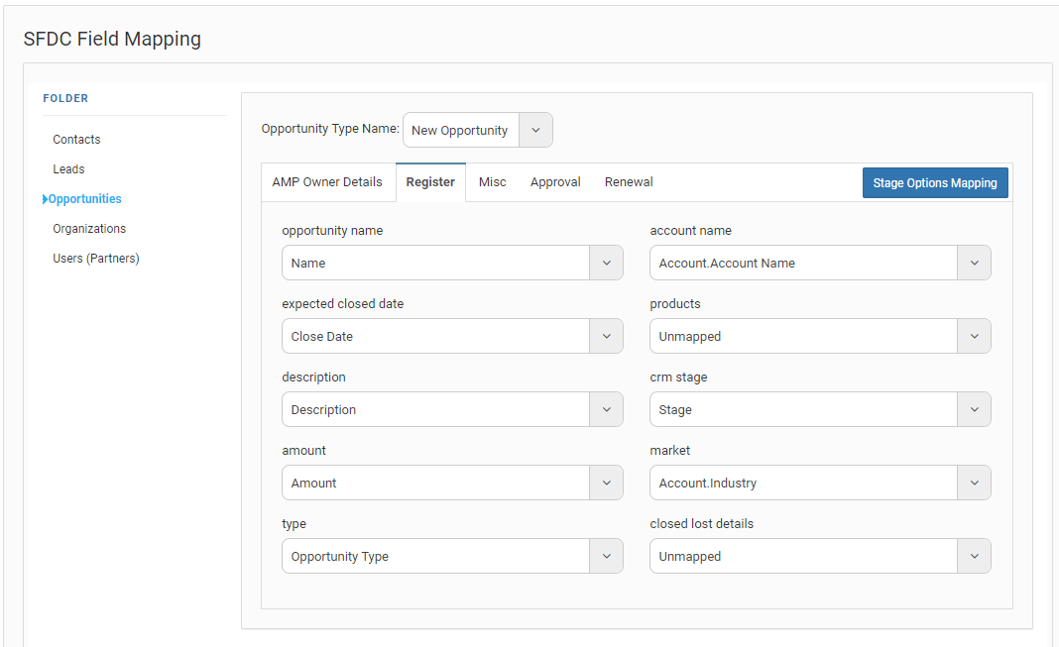Open the products mapping dropdown chevron
Viewport: 1059px width, 647px height.
point(974,337)
